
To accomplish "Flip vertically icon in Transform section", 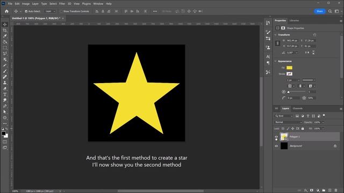I will (x=313, y=53).
